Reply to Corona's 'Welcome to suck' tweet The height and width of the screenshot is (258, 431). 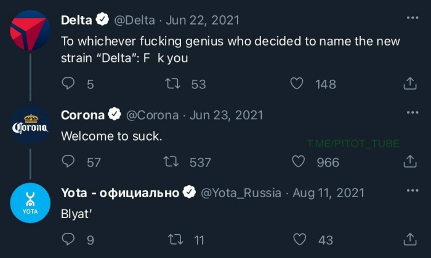click(70, 162)
